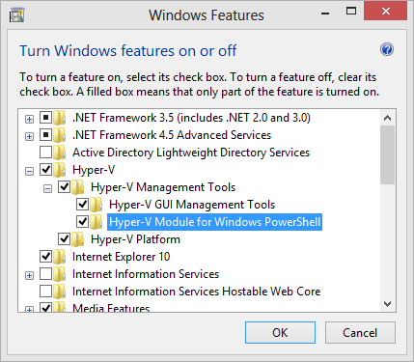Screen dimensions: 414x362
Task: Disable the Internet Explorer 10 checkbox
Action: pyautogui.click(x=45, y=257)
